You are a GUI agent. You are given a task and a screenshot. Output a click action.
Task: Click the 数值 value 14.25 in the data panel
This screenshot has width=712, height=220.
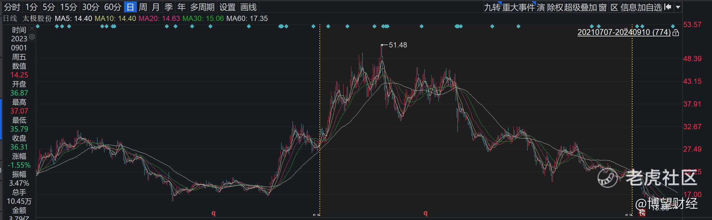[19, 75]
